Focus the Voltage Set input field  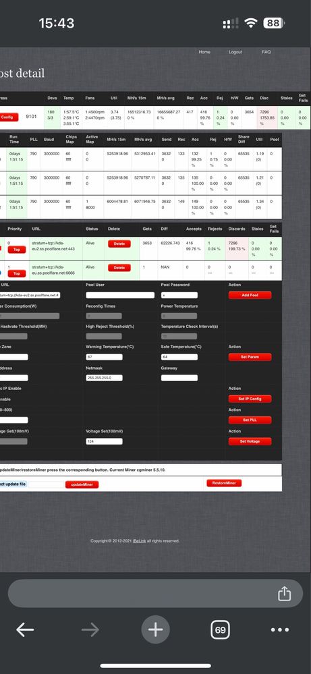104,441
